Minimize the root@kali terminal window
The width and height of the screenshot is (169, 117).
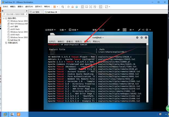pos(137,38)
